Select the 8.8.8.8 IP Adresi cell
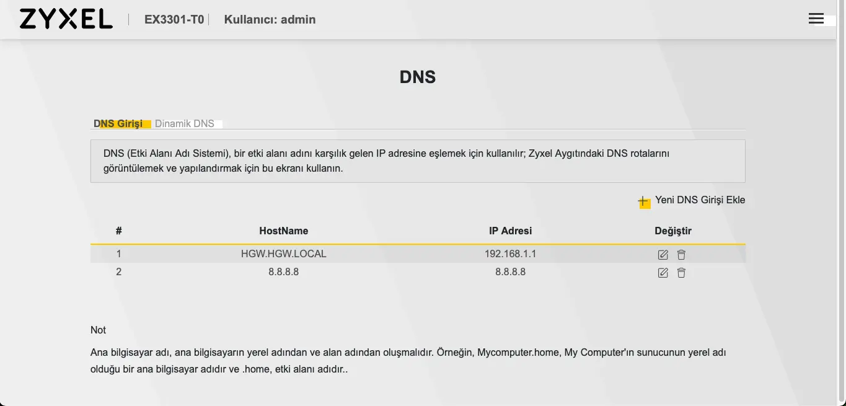 (x=511, y=271)
